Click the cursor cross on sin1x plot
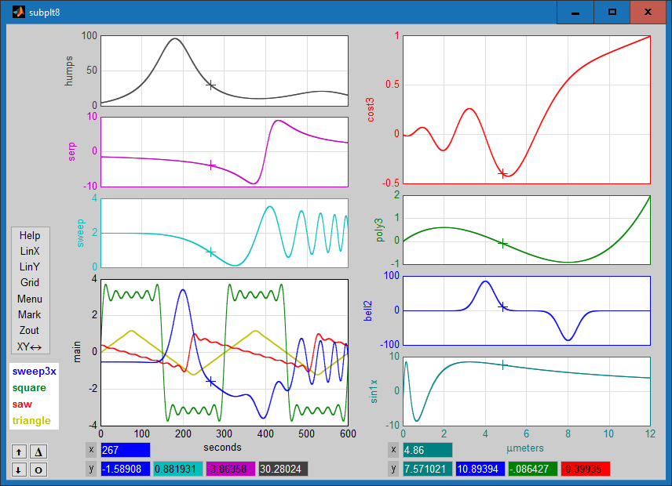This screenshot has width=672, height=486. coord(503,365)
